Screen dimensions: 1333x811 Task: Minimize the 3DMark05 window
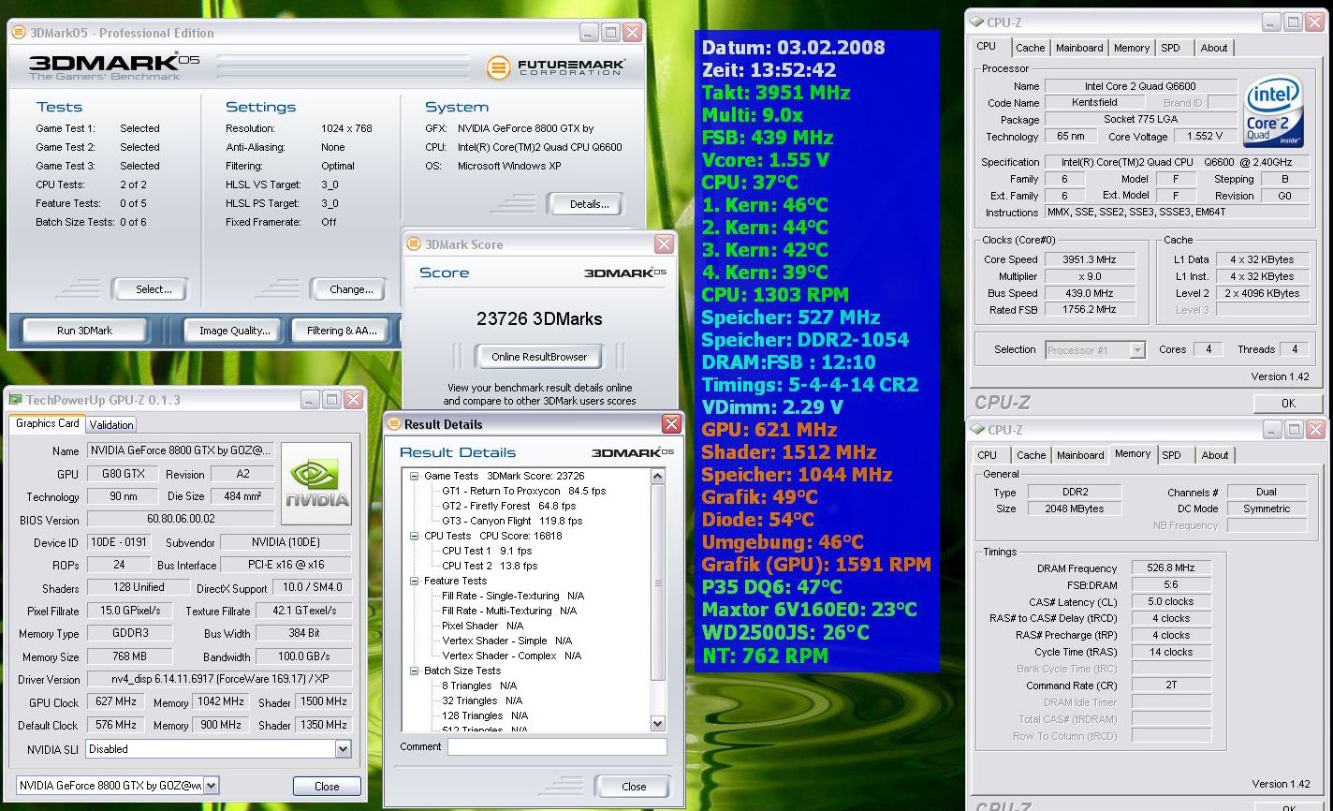589,33
